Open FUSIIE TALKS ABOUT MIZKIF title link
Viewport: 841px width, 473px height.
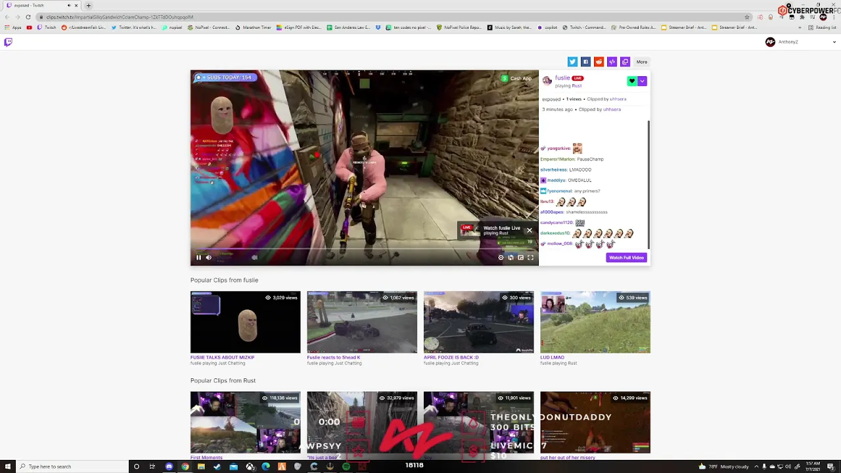coord(222,357)
